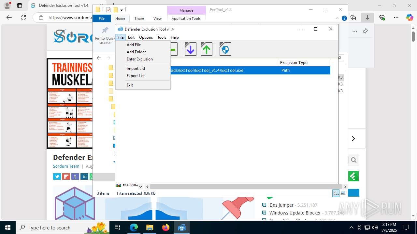The height and width of the screenshot is (234, 417).
Task: Select Enter Exclusion menu entry
Action: point(139,59)
